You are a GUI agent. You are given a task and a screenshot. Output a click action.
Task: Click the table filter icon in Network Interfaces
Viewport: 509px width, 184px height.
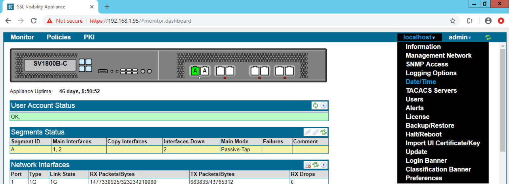pos(308,165)
